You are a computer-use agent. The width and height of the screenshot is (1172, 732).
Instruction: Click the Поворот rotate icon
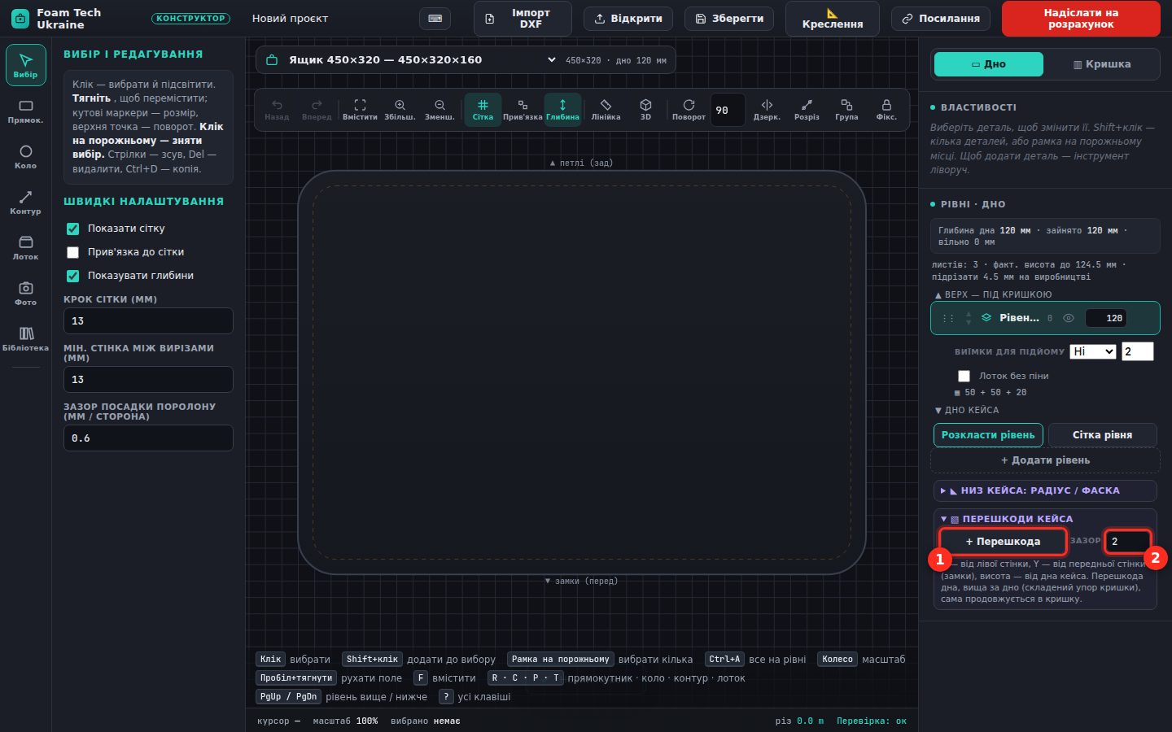pyautogui.click(x=689, y=110)
